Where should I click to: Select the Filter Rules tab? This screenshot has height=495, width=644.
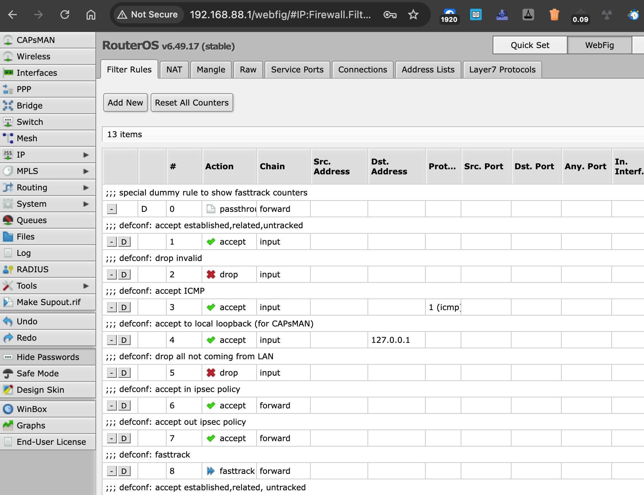click(x=129, y=70)
